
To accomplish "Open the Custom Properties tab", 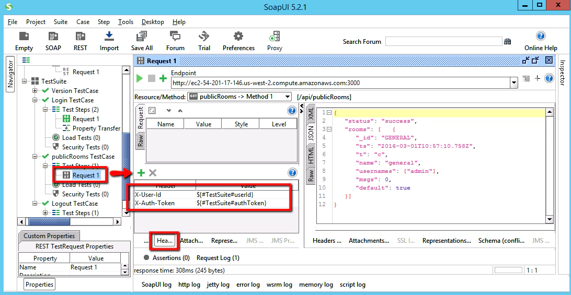I will click(x=49, y=235).
